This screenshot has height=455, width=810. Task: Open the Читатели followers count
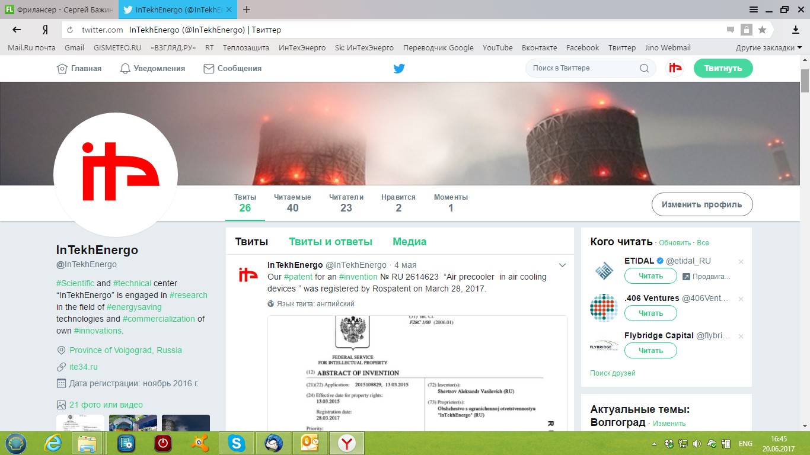pyautogui.click(x=346, y=203)
